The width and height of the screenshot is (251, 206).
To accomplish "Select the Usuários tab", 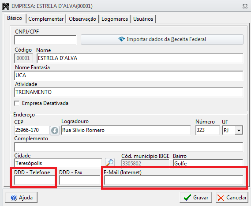I will (x=143, y=19).
